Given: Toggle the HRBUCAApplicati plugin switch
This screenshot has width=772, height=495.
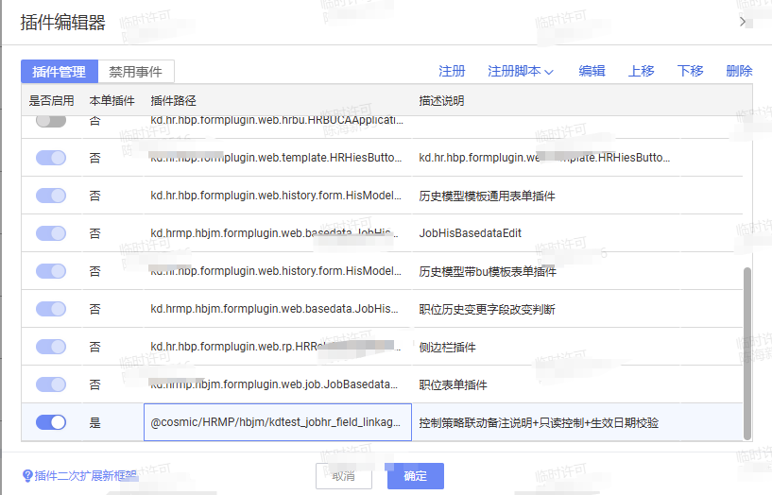Looking at the screenshot, I should (x=51, y=120).
